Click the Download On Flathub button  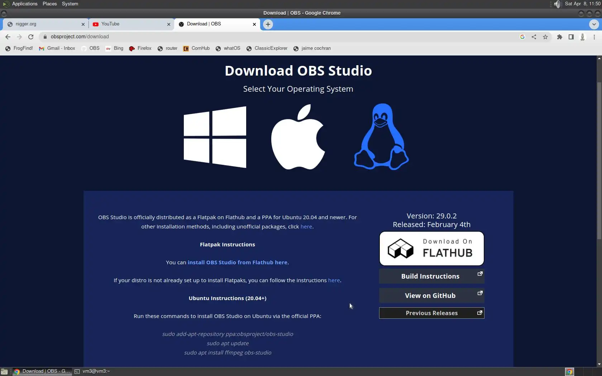coord(431,249)
